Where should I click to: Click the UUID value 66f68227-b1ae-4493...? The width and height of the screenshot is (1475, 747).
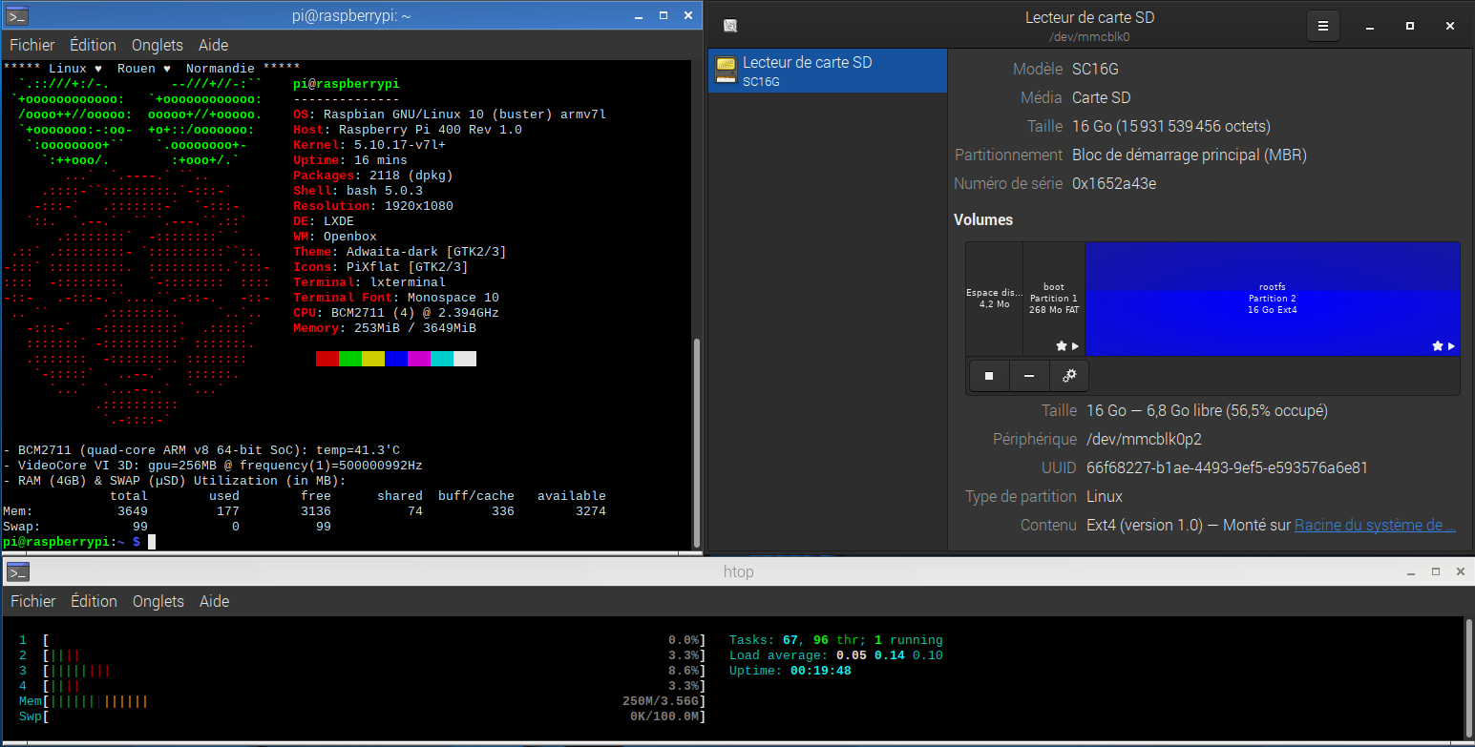click(1227, 467)
